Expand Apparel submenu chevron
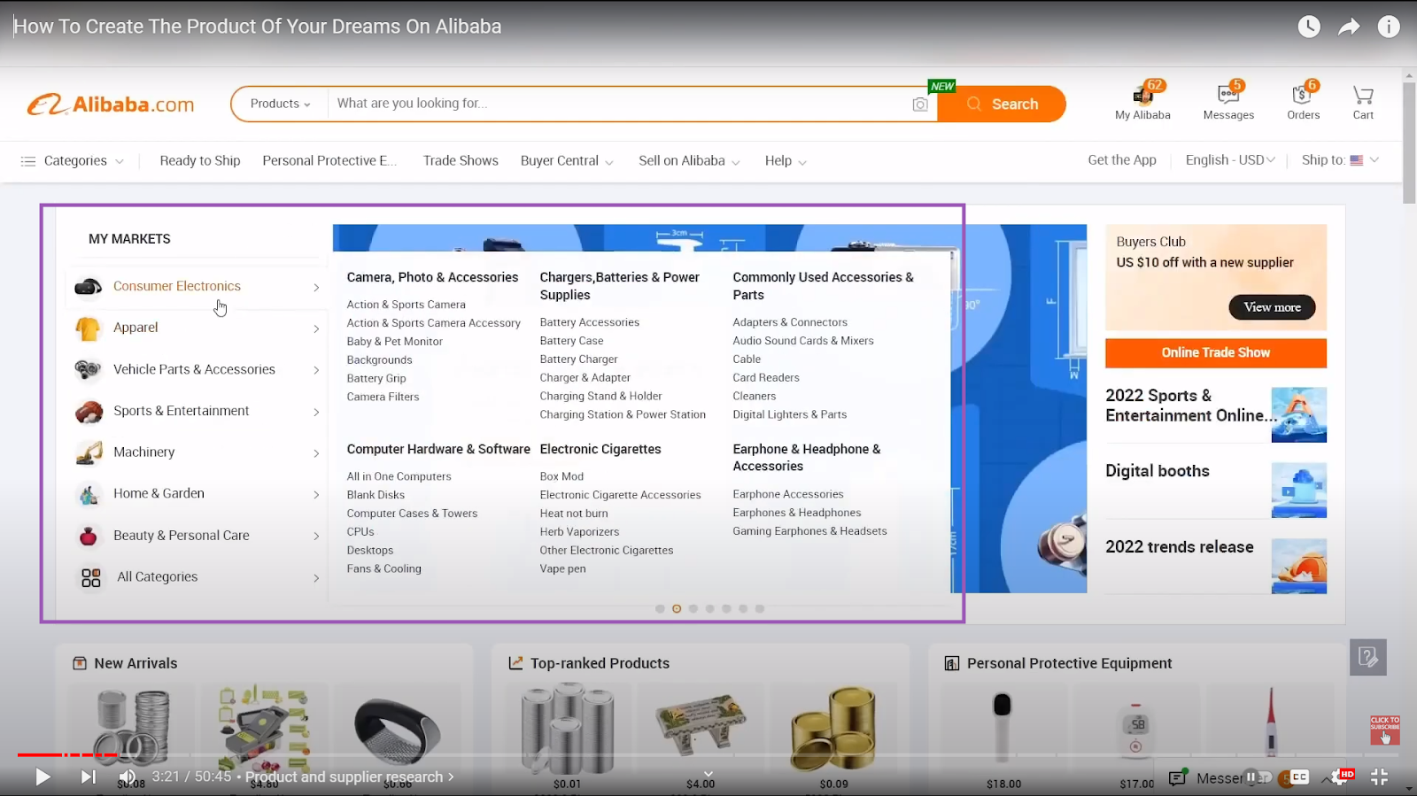1417x796 pixels. (316, 328)
